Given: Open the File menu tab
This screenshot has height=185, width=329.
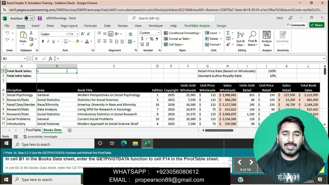Looking at the screenshot, I should pos(7,26).
